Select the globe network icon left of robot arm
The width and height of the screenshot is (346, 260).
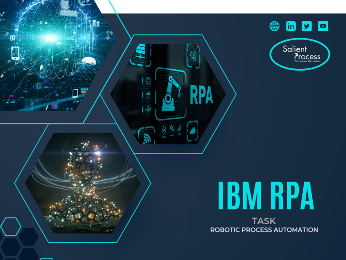[147, 80]
